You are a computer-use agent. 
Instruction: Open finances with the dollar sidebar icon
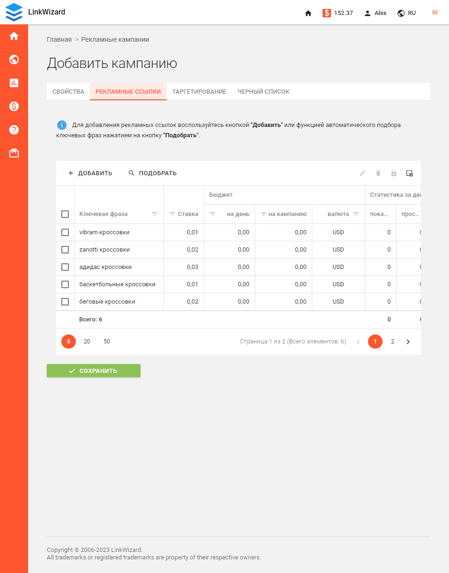(x=14, y=106)
